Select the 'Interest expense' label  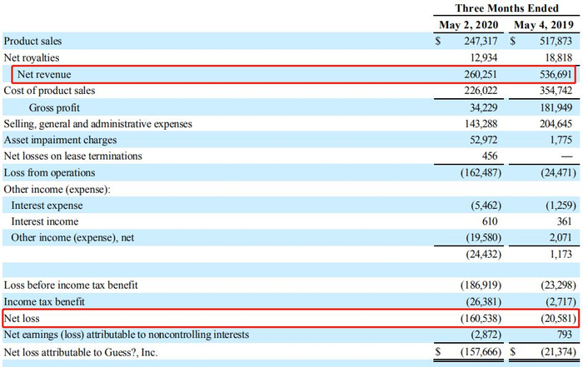tap(47, 206)
